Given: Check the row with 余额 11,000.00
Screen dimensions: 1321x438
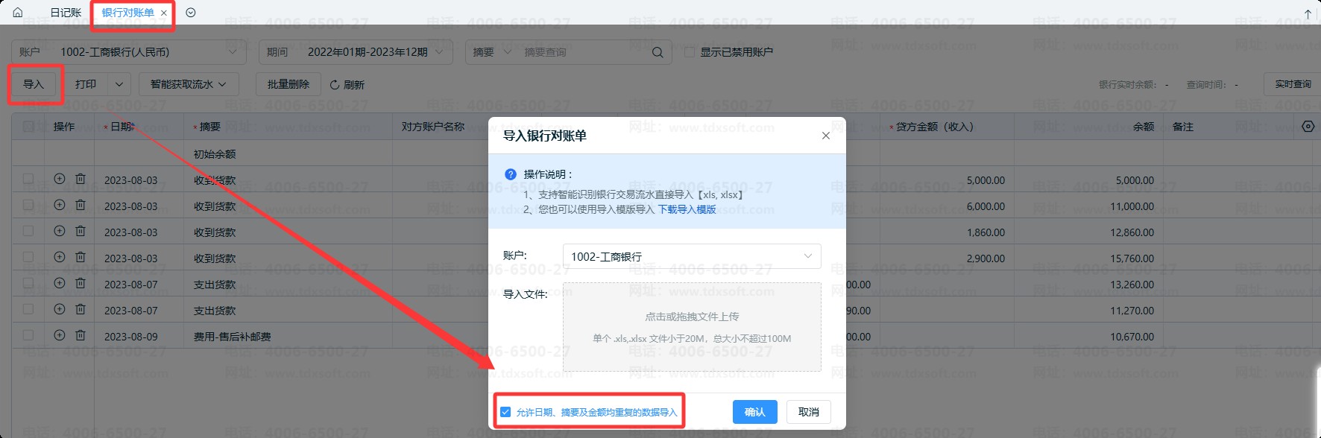Looking at the screenshot, I should click(28, 205).
